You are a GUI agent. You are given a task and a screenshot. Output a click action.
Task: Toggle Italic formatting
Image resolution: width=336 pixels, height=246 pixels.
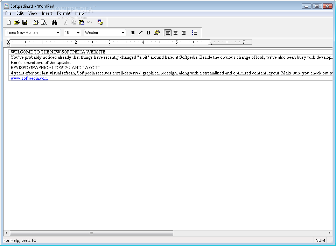[140, 33]
